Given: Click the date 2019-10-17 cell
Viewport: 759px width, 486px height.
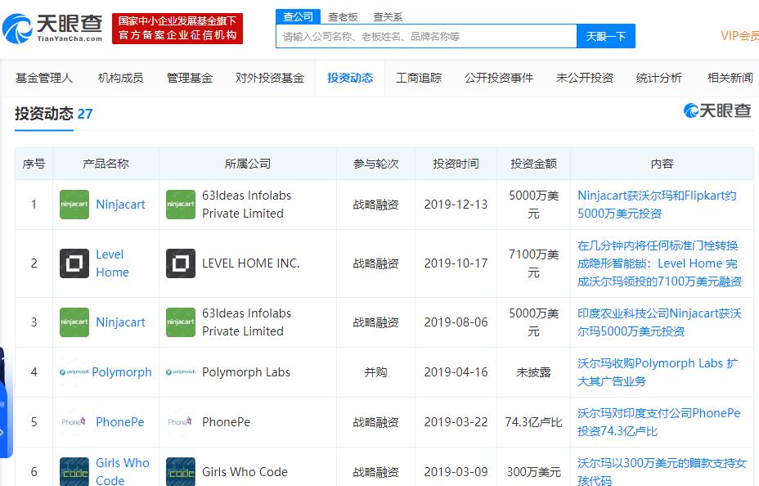Looking at the screenshot, I should point(456,263).
